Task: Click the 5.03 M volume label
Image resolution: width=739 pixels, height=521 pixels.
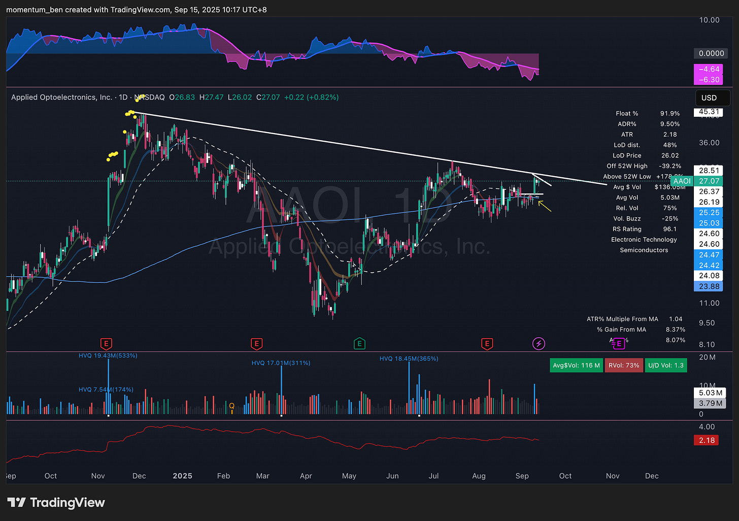Action: (710, 393)
